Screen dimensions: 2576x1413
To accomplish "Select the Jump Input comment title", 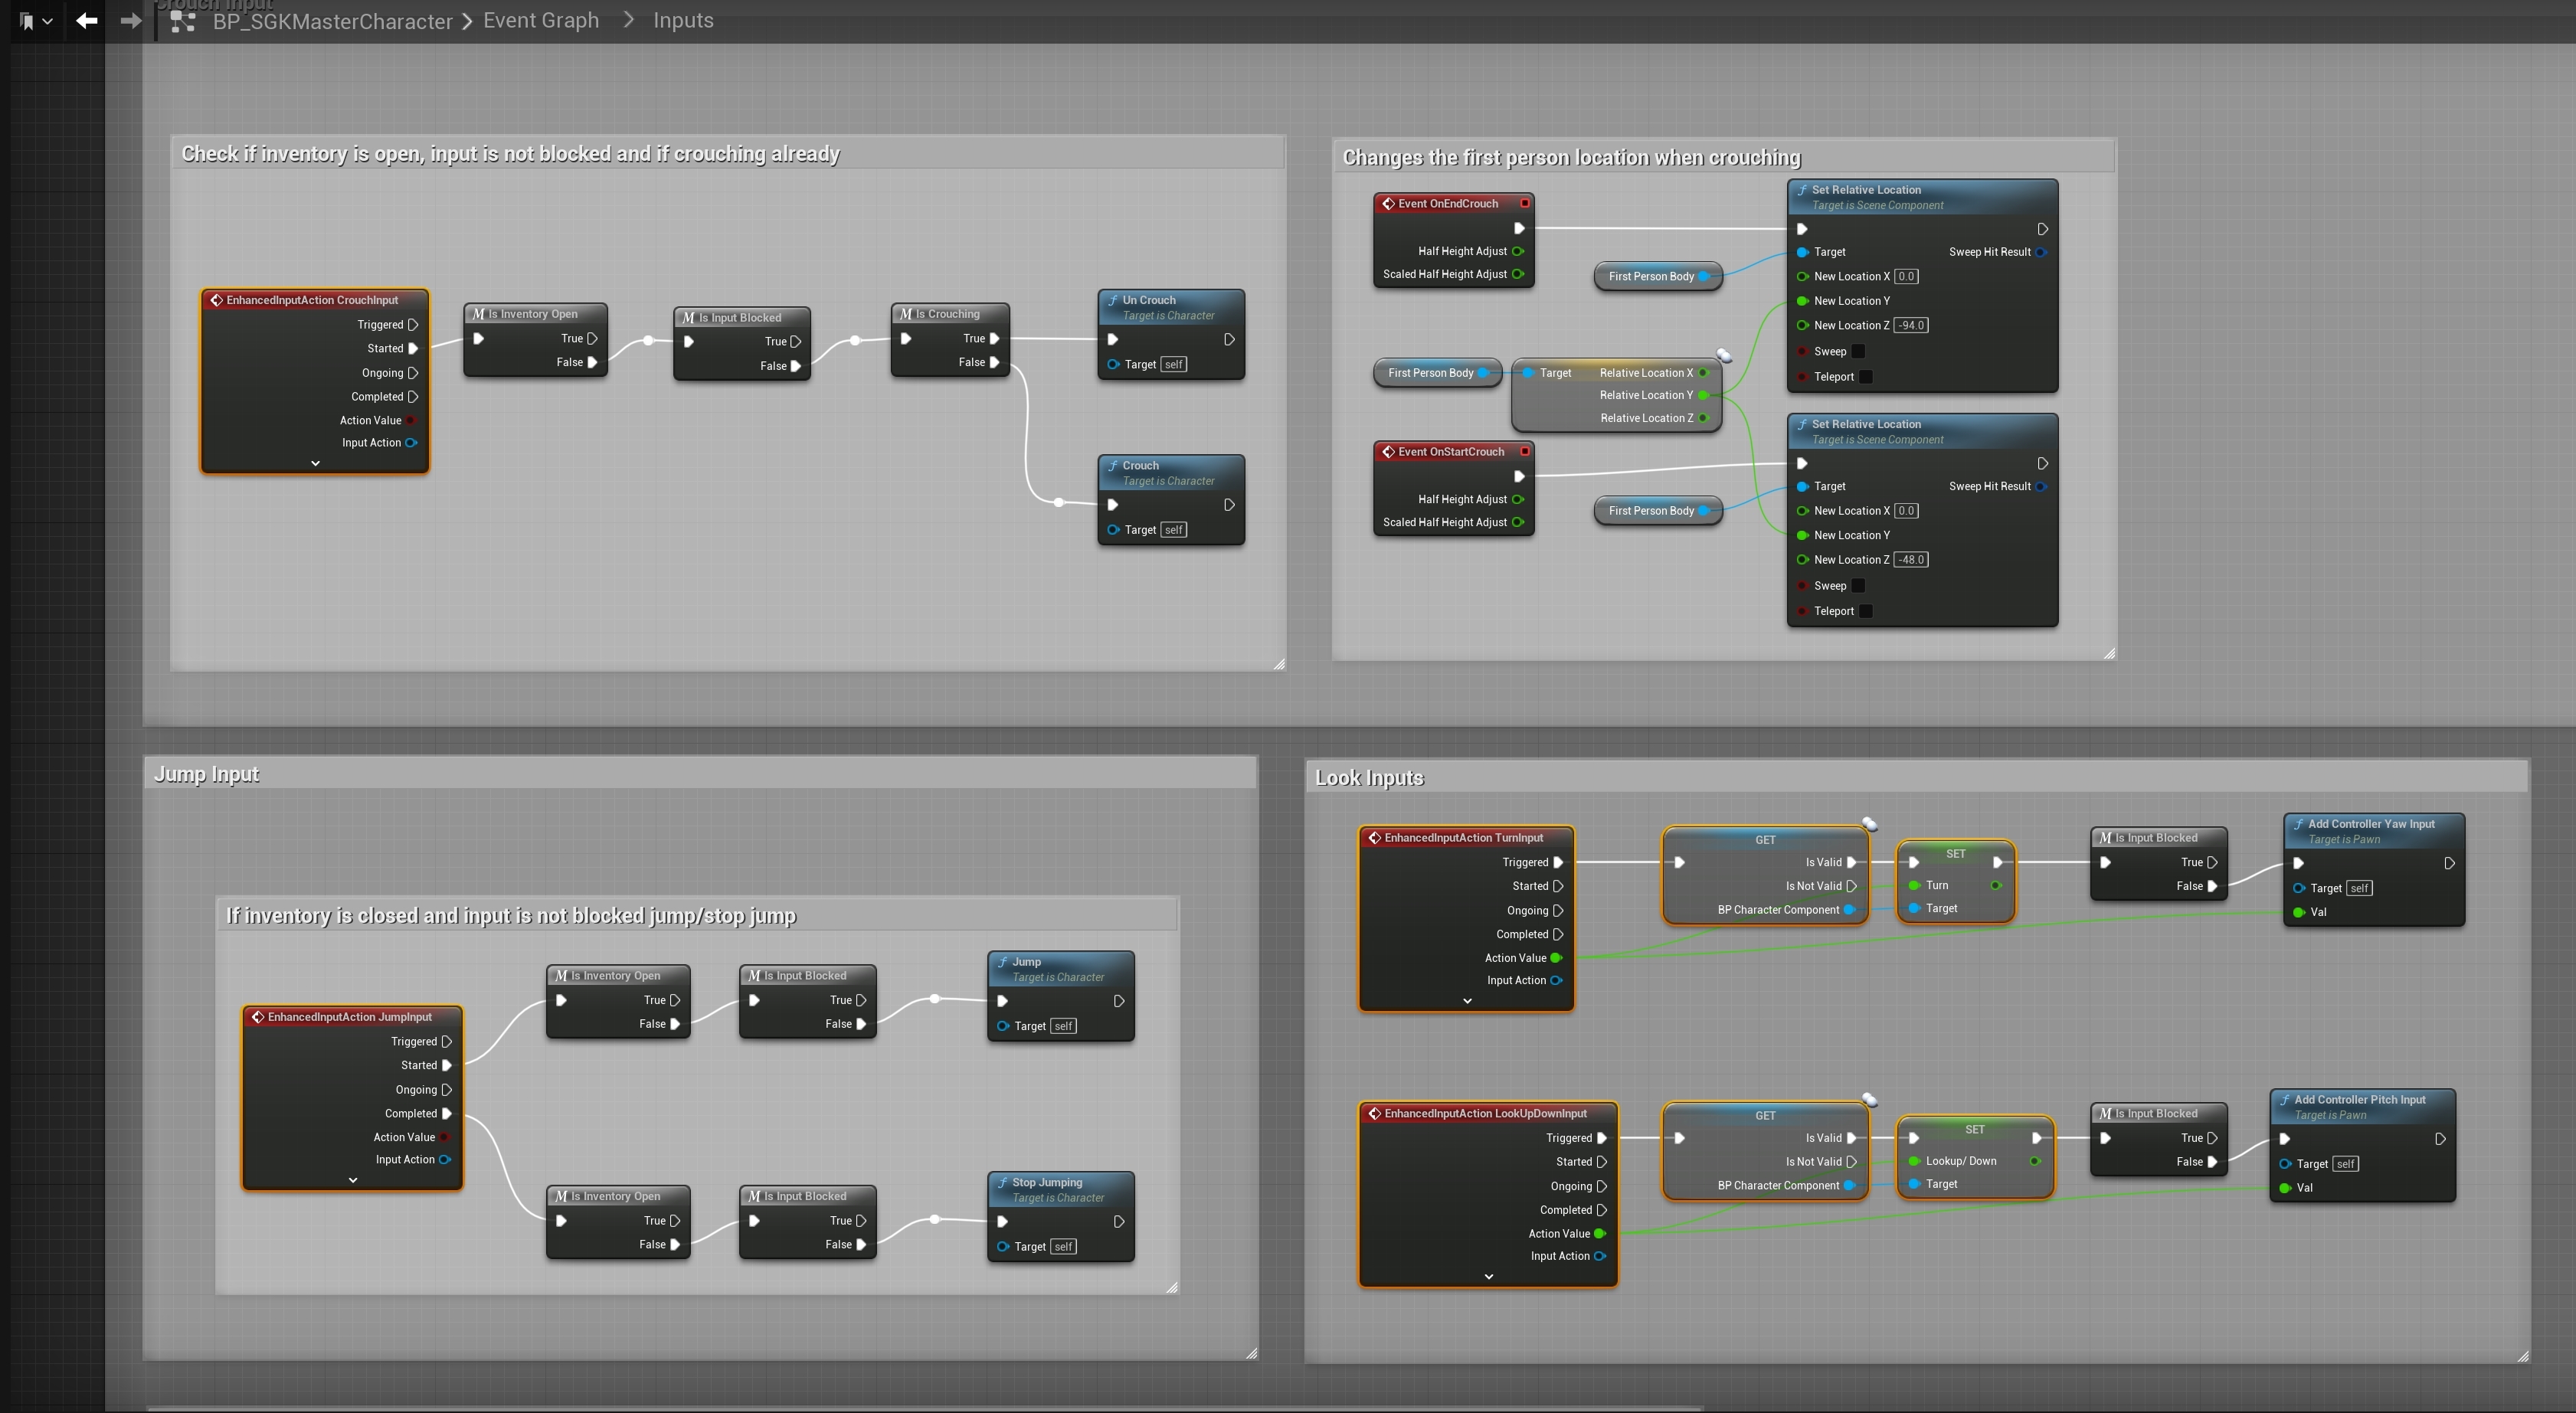I will (x=207, y=774).
